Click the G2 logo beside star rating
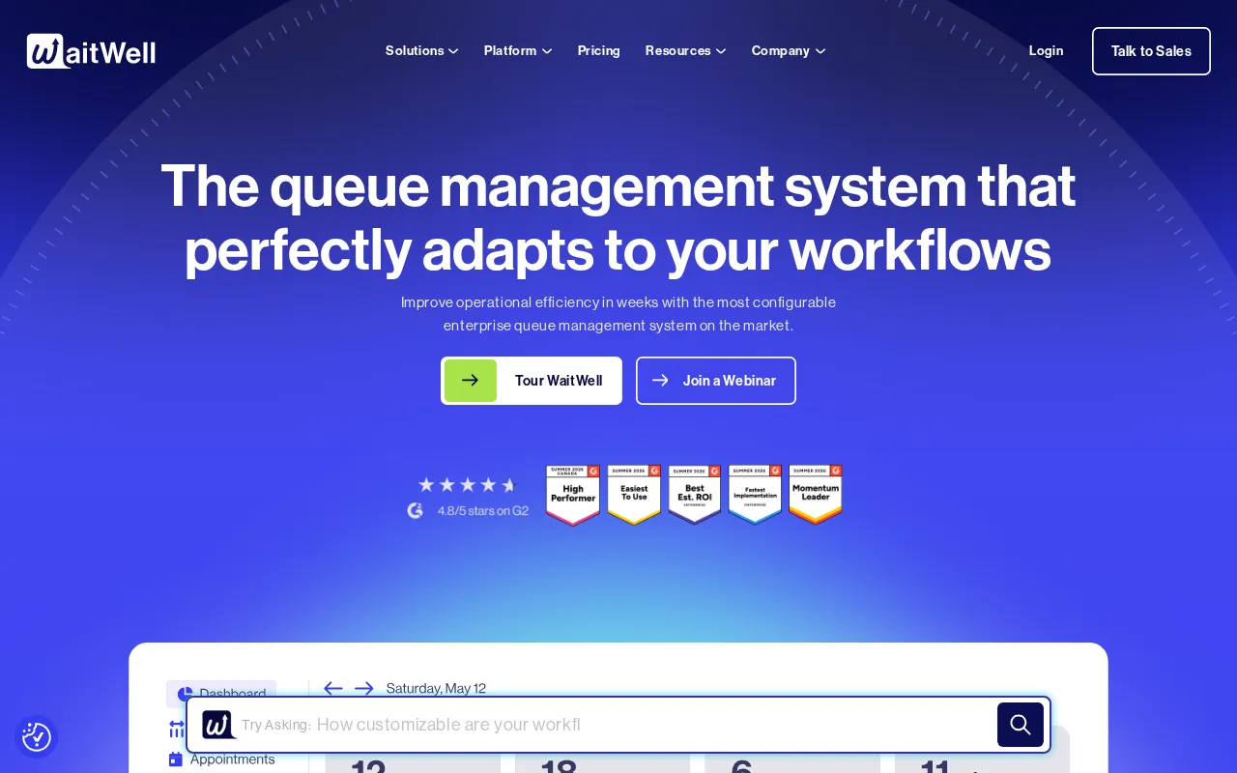Screen dimensions: 1237x773 coord(416,510)
